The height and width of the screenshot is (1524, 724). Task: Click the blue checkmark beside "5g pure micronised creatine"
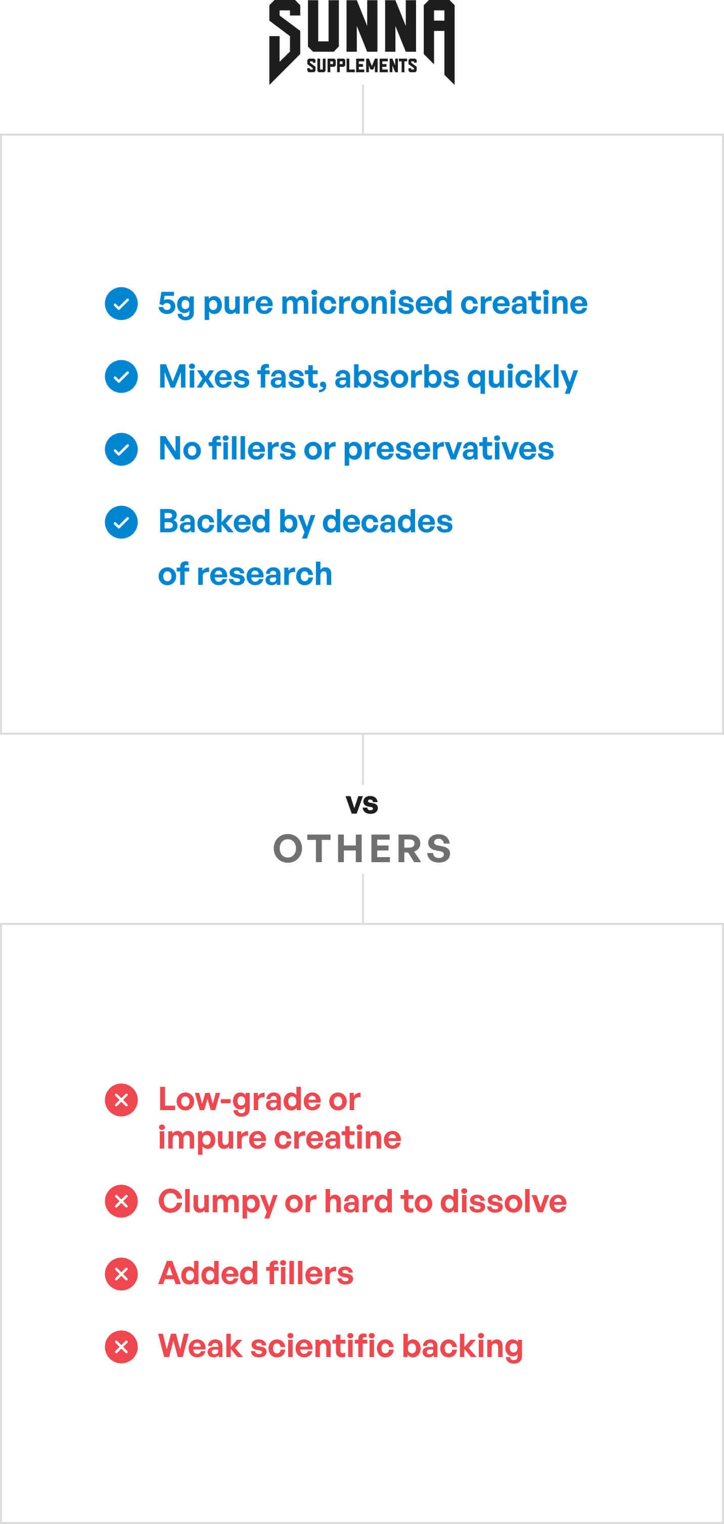click(x=121, y=304)
